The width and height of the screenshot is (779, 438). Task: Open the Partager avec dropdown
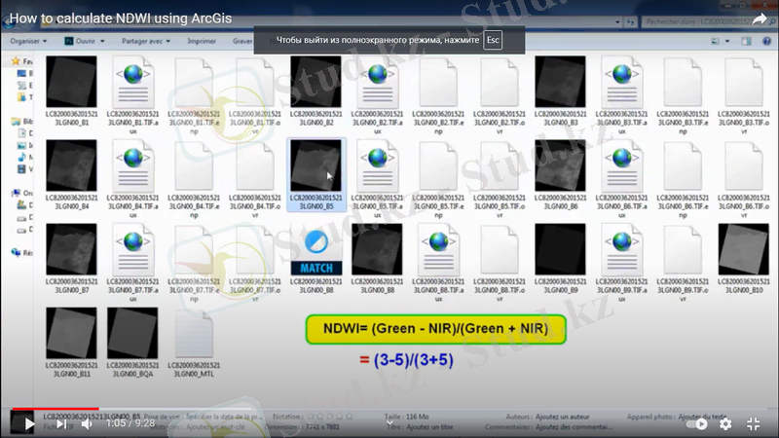[x=146, y=42]
